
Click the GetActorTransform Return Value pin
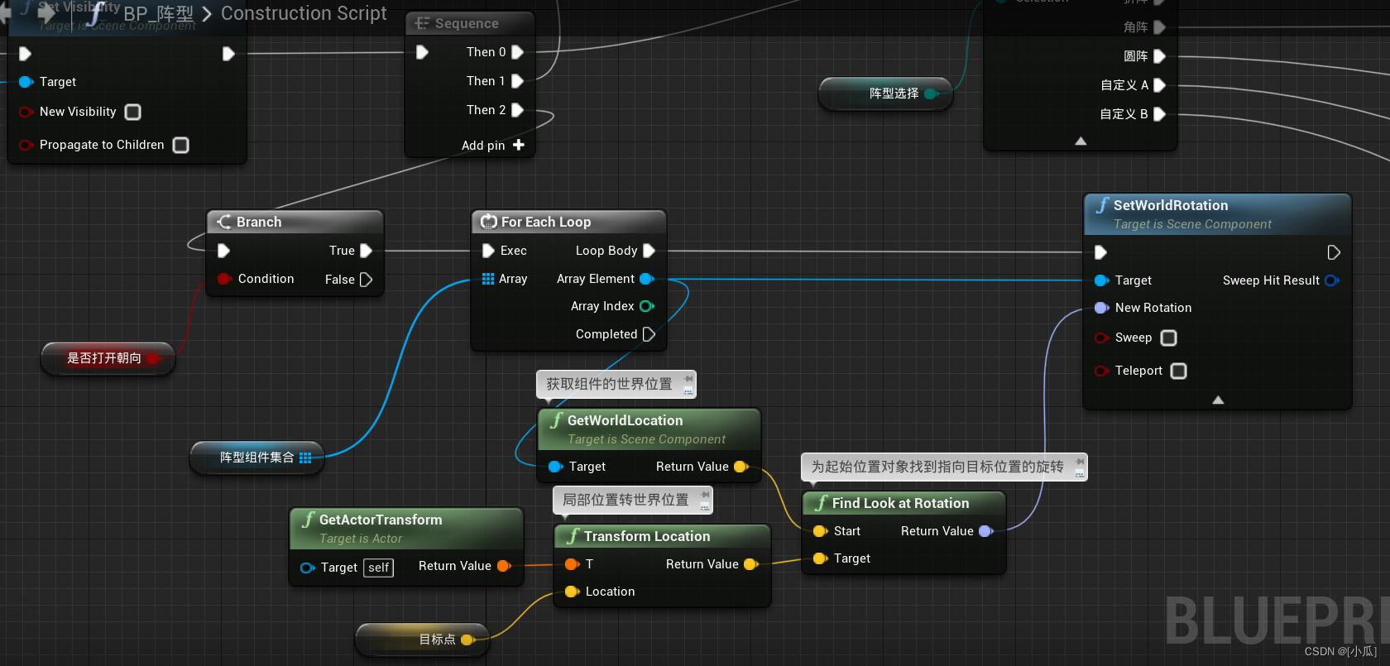(x=504, y=566)
